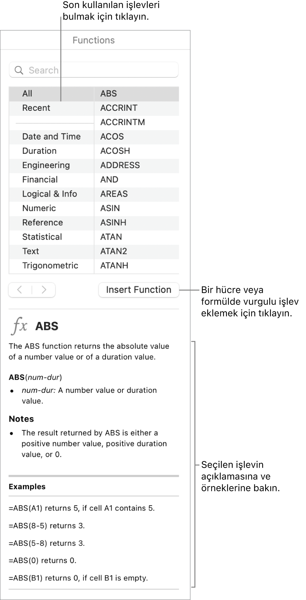The height and width of the screenshot is (600, 306).
Task: Click the fx function icon
Action: [x=20, y=326]
